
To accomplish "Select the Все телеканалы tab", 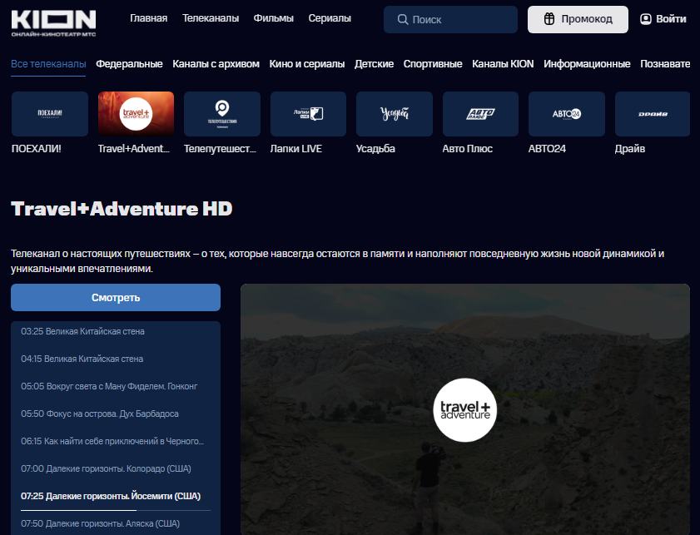I will (x=48, y=64).
